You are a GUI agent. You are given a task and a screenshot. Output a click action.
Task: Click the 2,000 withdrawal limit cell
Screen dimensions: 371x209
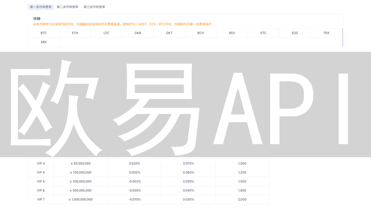[242, 199]
